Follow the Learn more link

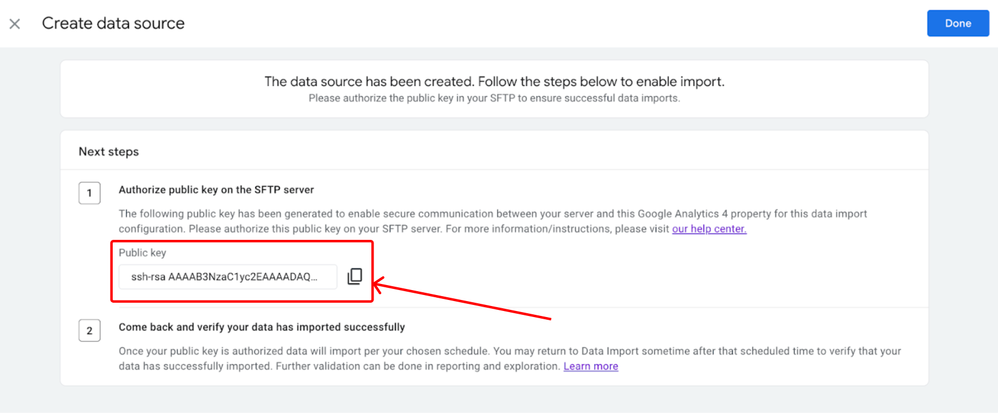point(591,366)
